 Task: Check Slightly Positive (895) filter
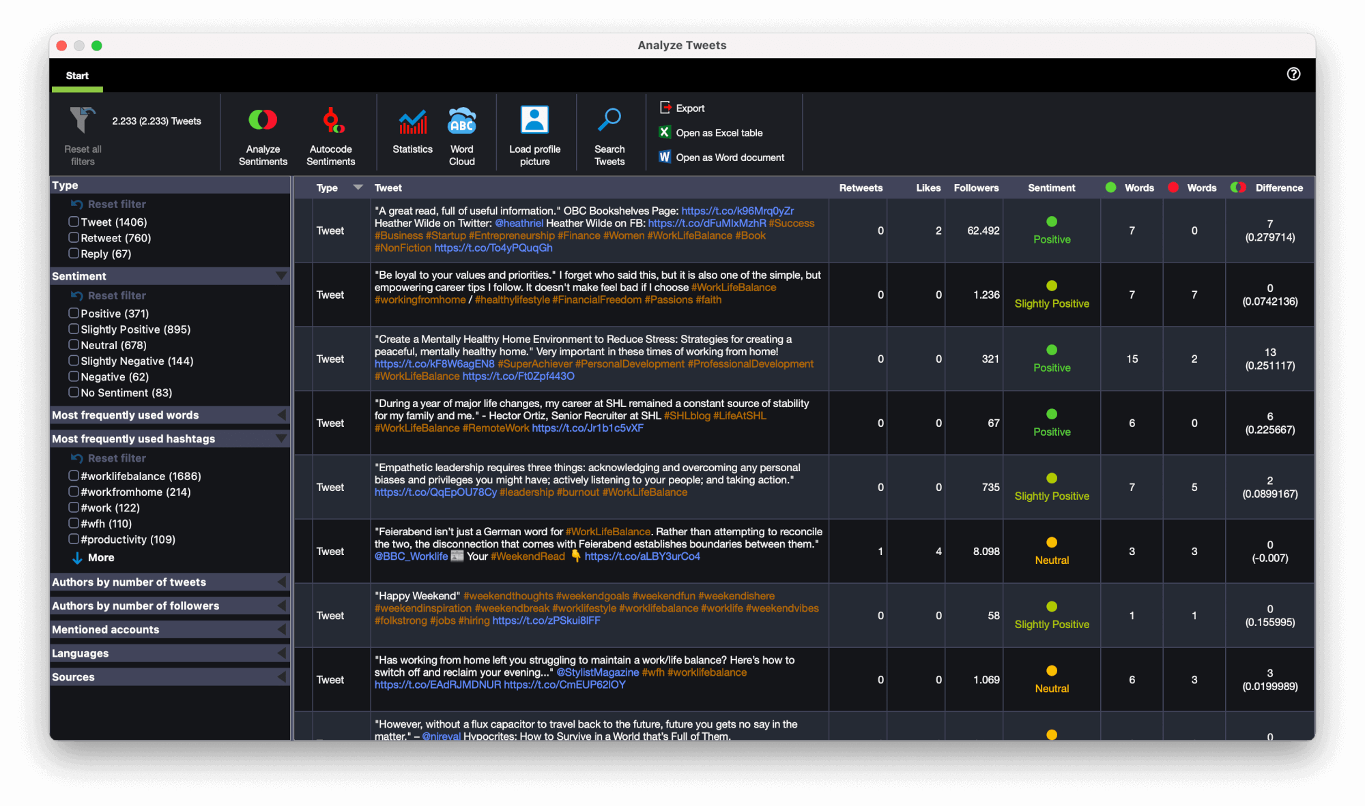(x=74, y=329)
